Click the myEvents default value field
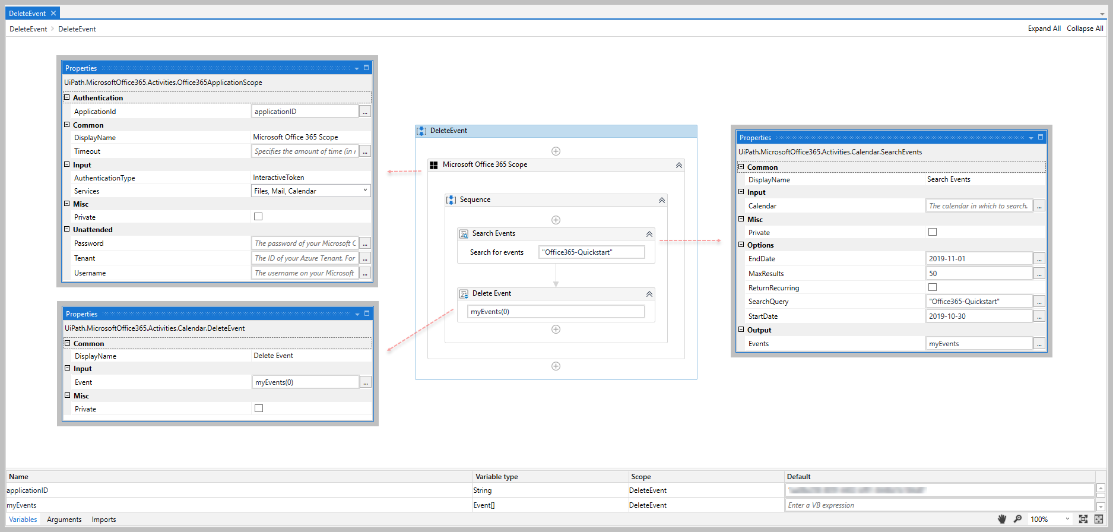Image resolution: width=1113 pixels, height=532 pixels. coord(940,505)
